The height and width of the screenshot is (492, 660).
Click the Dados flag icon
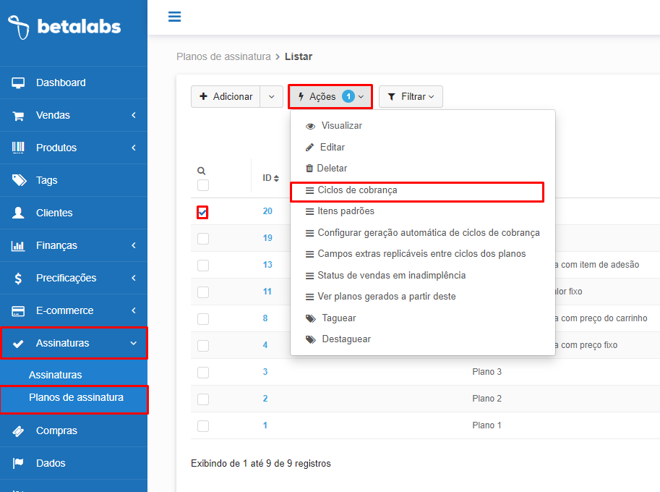pos(18,463)
